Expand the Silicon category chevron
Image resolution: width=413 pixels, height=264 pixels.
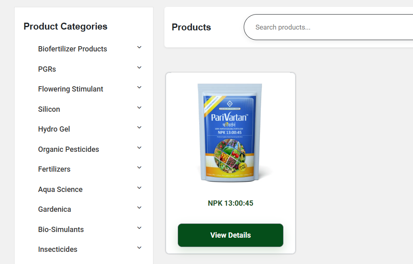[x=139, y=107]
